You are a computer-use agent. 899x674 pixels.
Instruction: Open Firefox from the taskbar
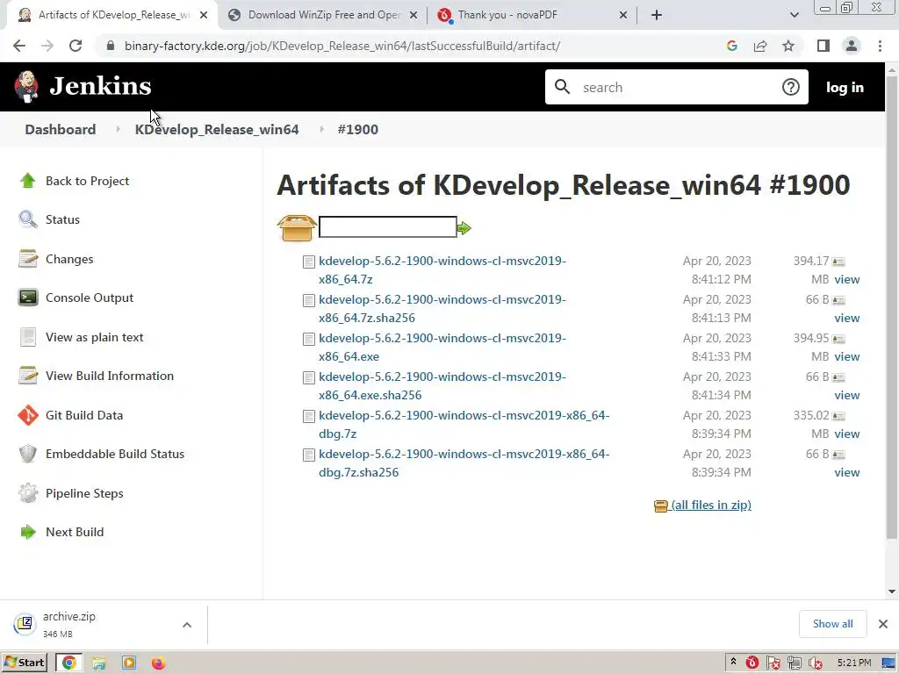(158, 663)
